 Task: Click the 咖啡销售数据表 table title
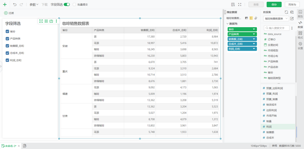pyautogui.click(x=76, y=23)
